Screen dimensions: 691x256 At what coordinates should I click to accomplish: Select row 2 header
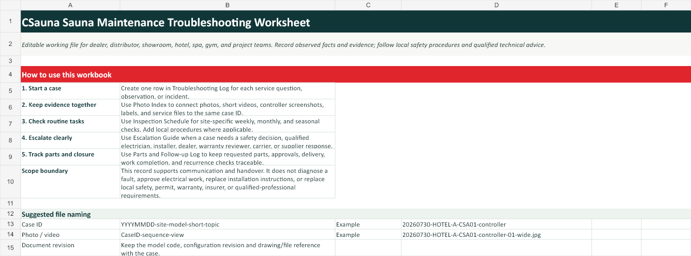10,44
